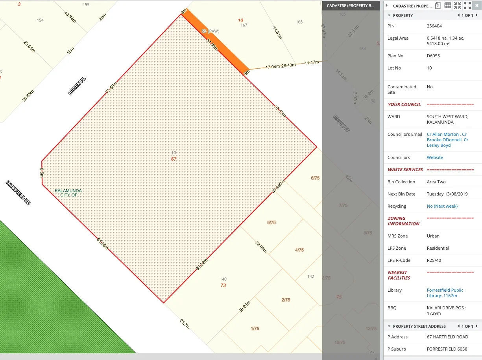
Task: Go to previous Property Street Address record
Action: 459,326
